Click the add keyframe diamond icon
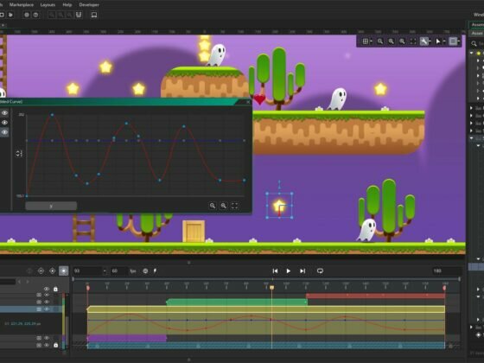Viewport: 484px width, 363px height. (x=52, y=271)
